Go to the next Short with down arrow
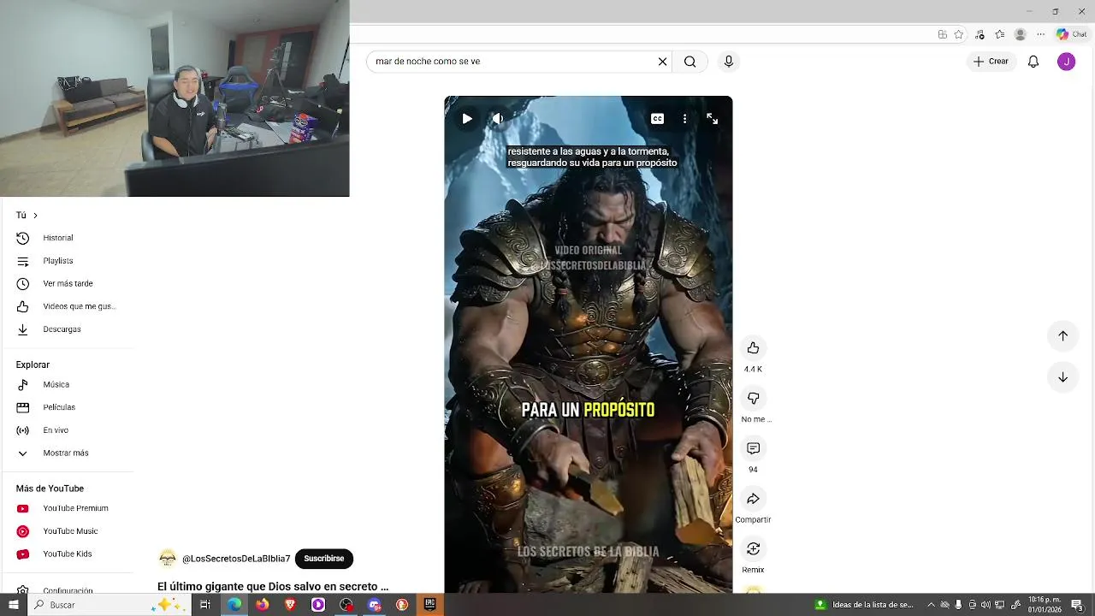This screenshot has width=1095, height=616. 1062,377
